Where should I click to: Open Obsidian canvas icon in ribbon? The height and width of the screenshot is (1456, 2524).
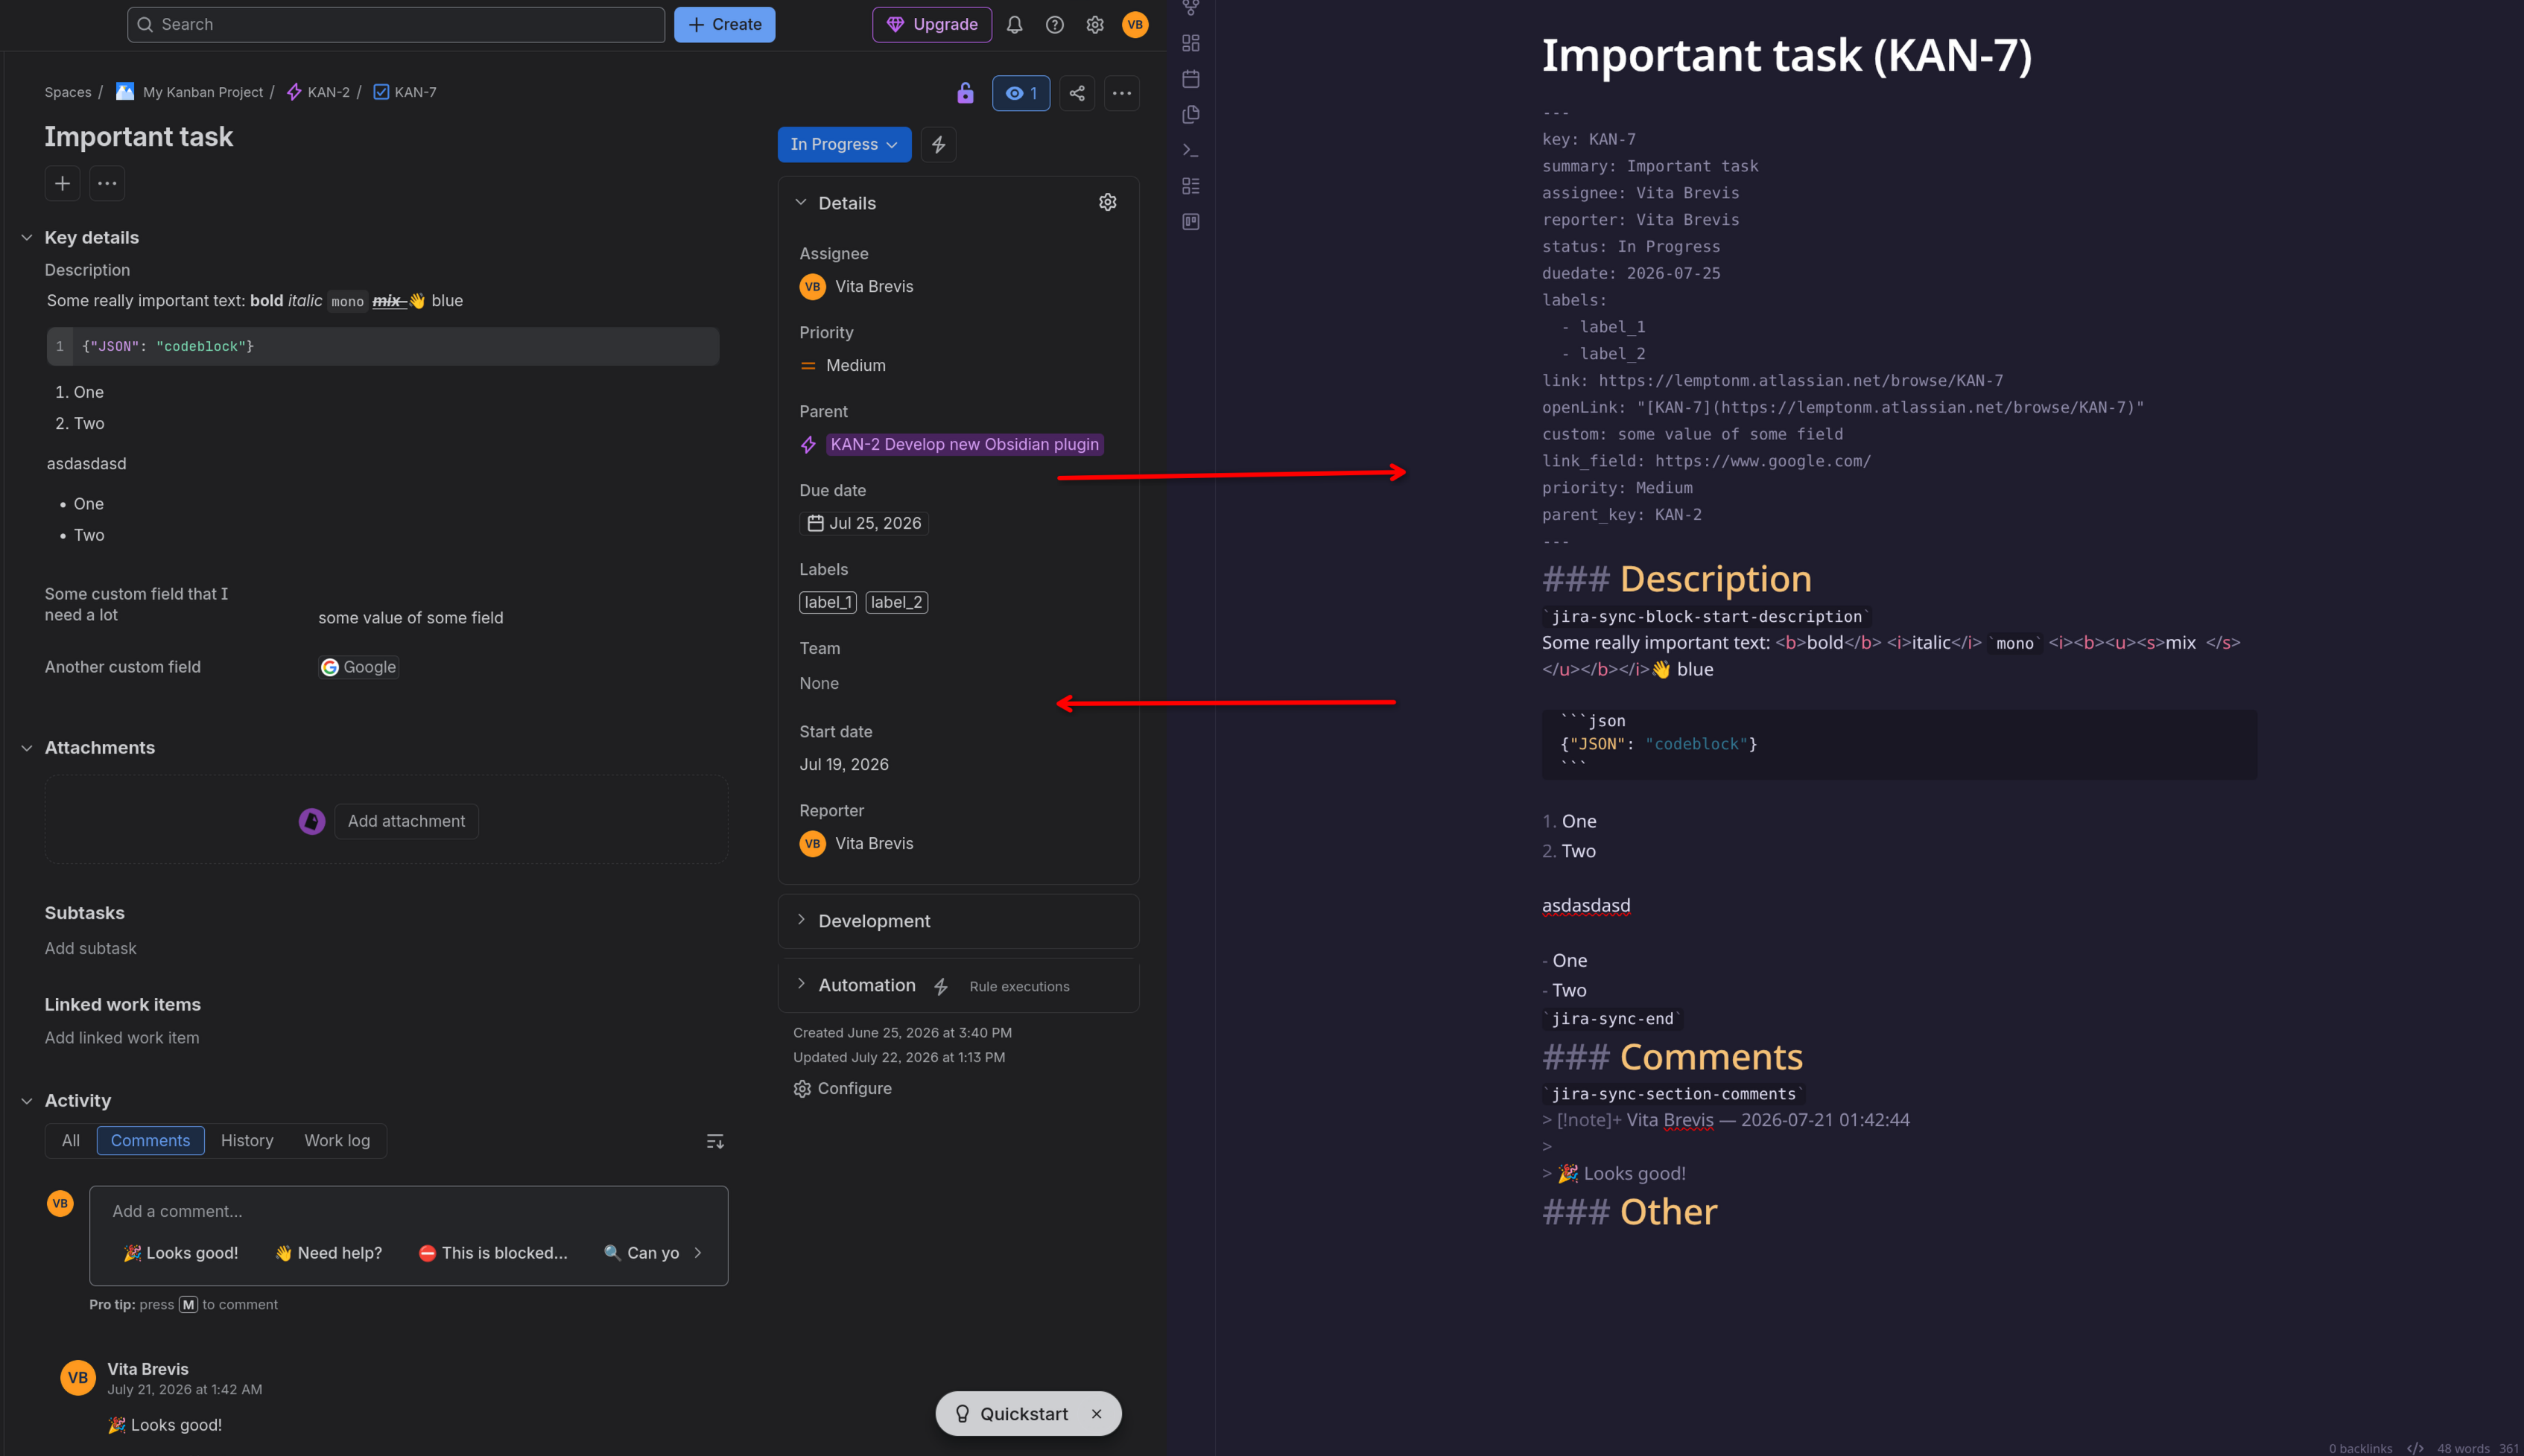[x=1190, y=43]
